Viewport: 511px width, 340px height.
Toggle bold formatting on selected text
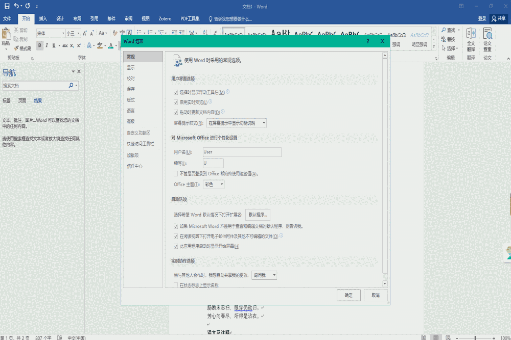pos(40,46)
